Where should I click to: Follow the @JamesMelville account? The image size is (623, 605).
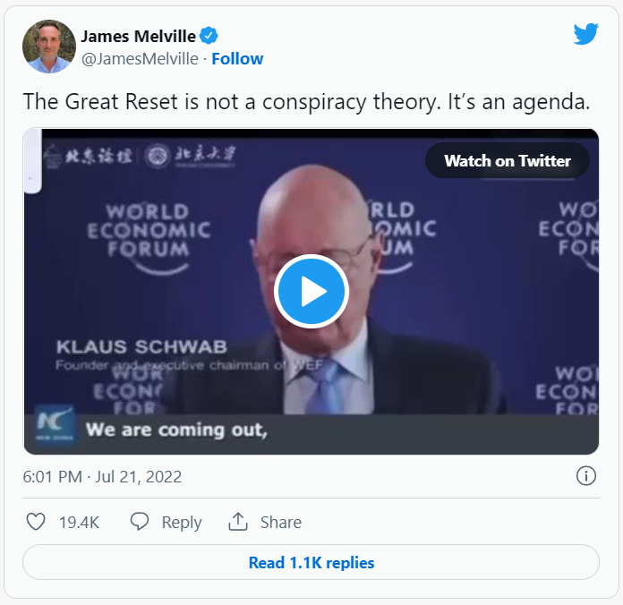pos(237,59)
